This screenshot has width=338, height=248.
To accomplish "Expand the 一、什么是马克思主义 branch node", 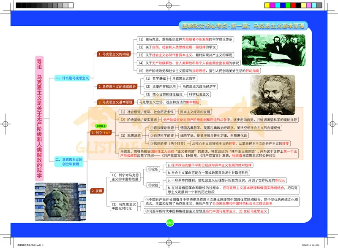I will pyautogui.click(x=72, y=78).
